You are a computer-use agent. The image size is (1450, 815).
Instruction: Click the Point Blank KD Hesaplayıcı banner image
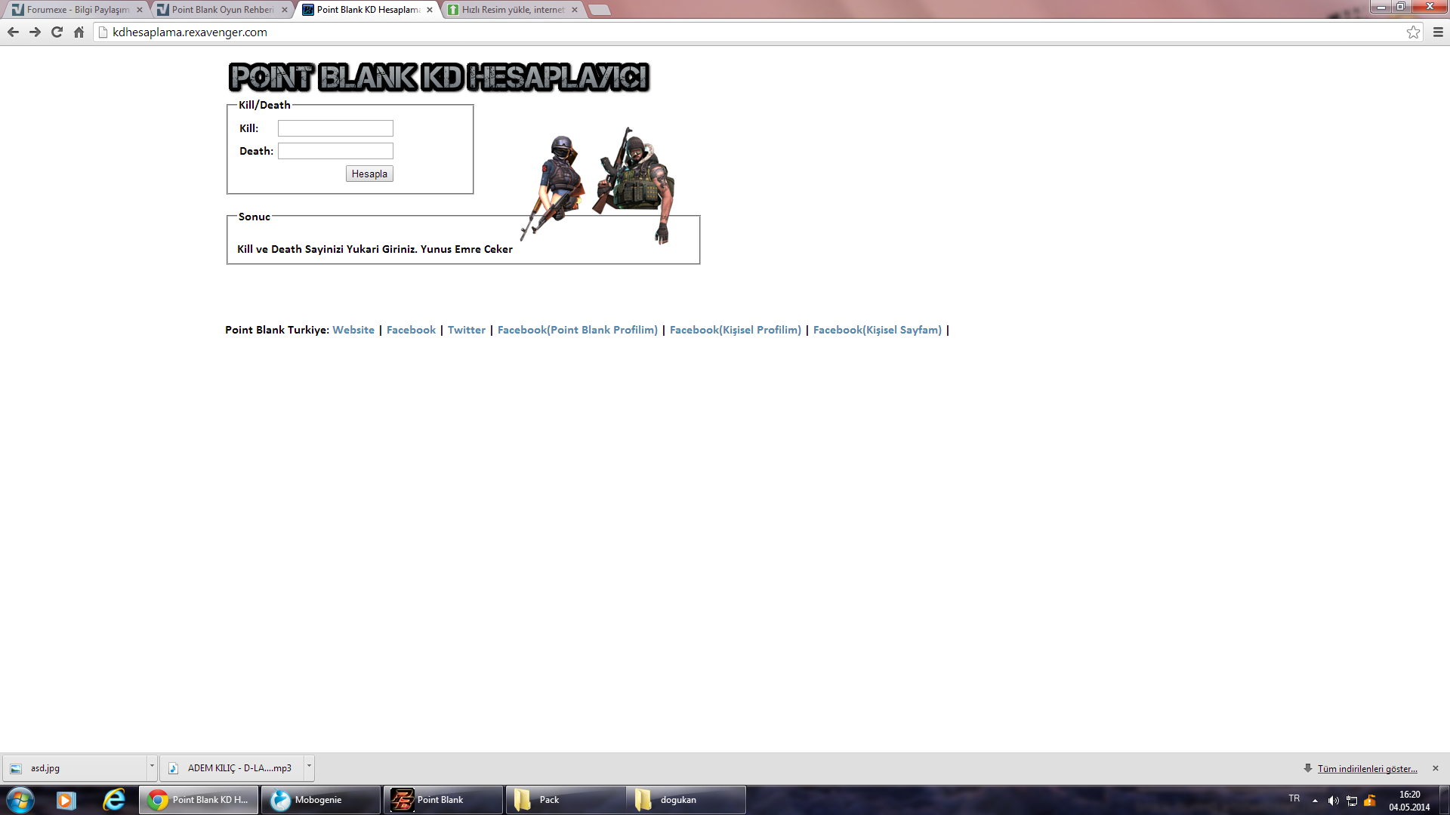click(x=439, y=77)
